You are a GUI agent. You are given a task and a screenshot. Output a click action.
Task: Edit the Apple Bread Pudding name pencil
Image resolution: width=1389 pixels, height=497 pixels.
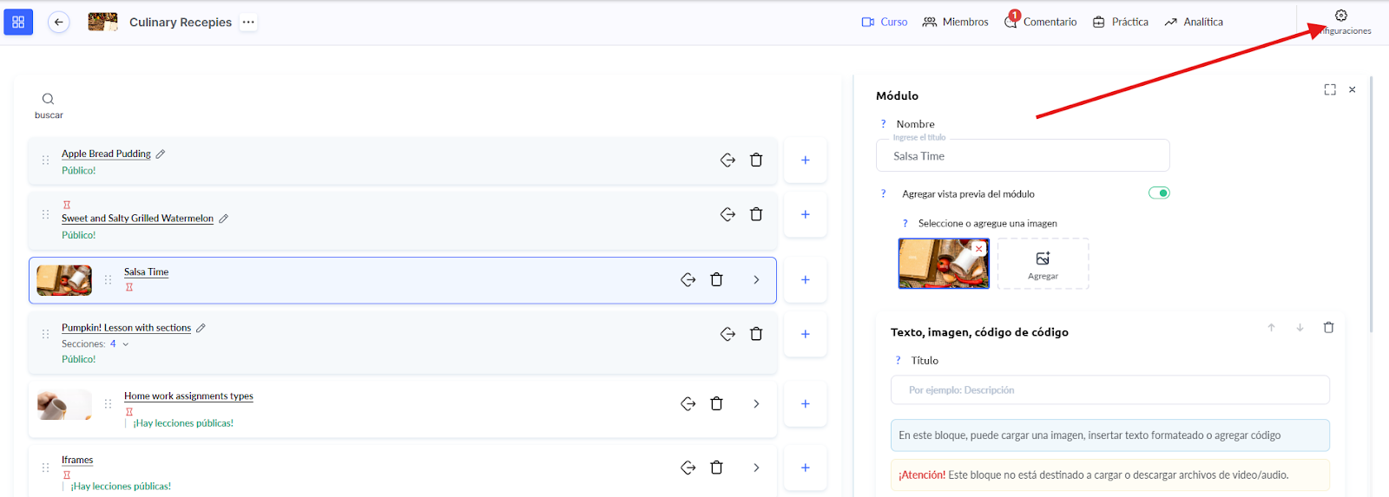(x=161, y=154)
